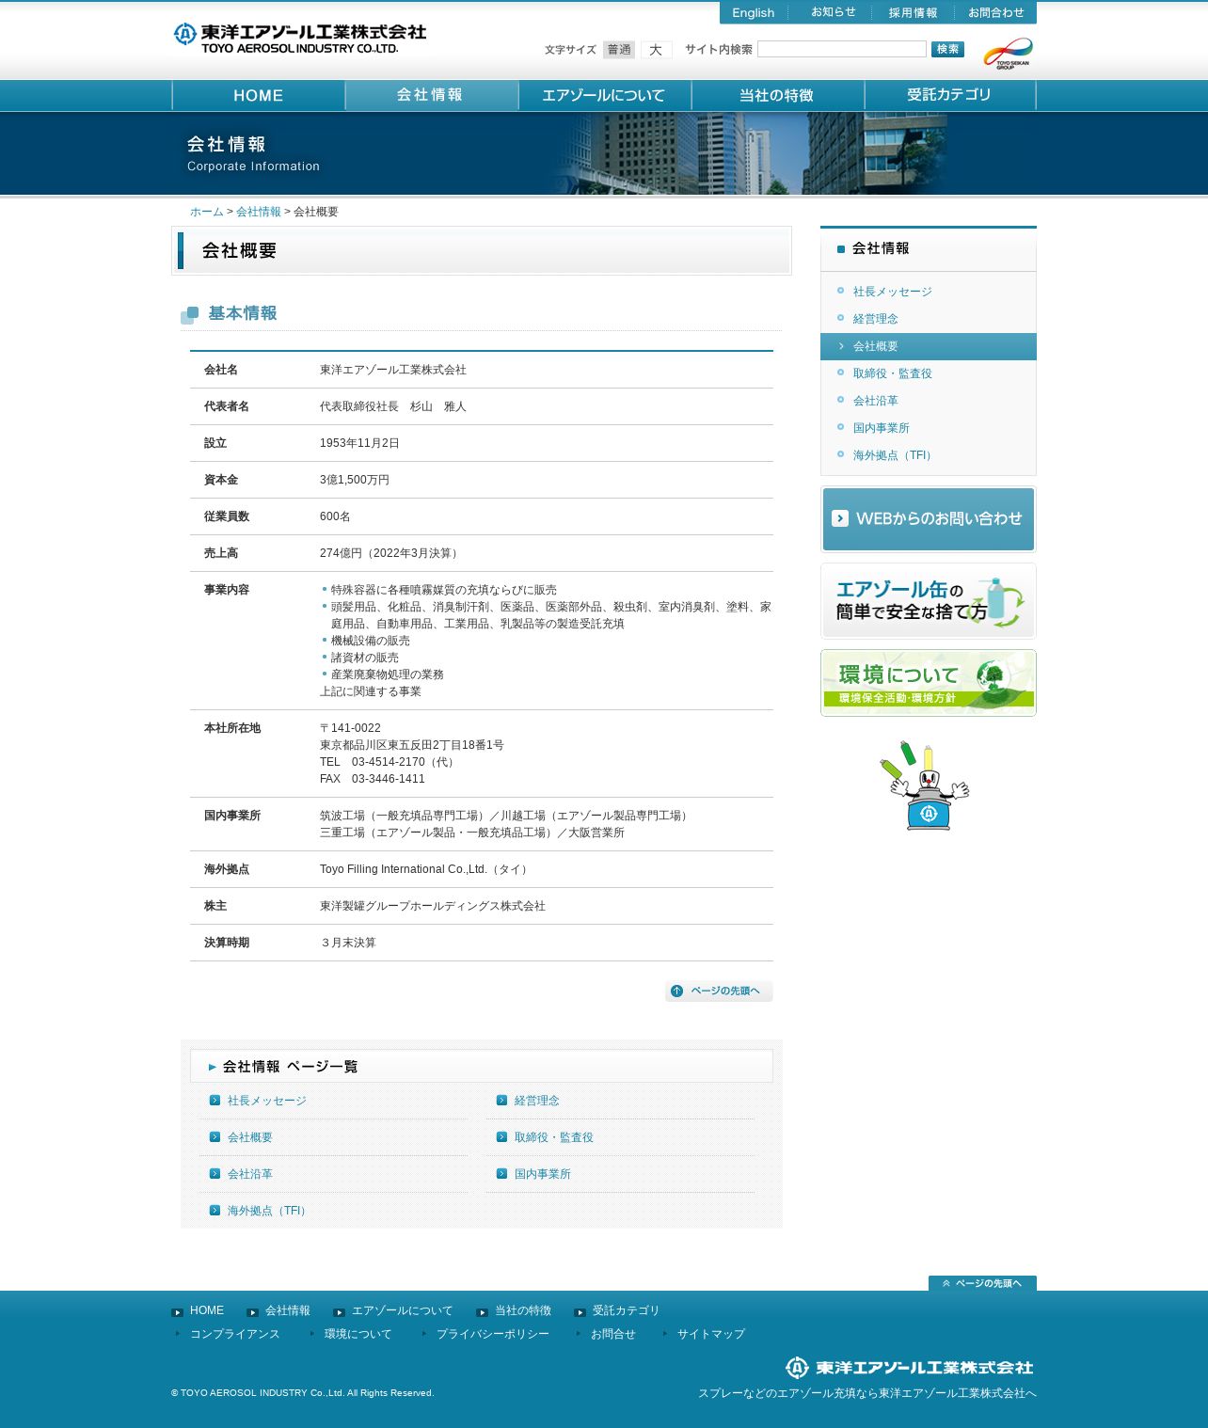Click 受託カテゴリ in the footer
1208x1428 pixels.
(x=627, y=1310)
